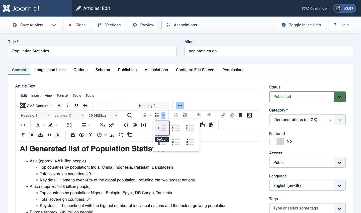Toggle the toolbar overflow three-dots button
The image size is (361, 213).
pos(180,105)
